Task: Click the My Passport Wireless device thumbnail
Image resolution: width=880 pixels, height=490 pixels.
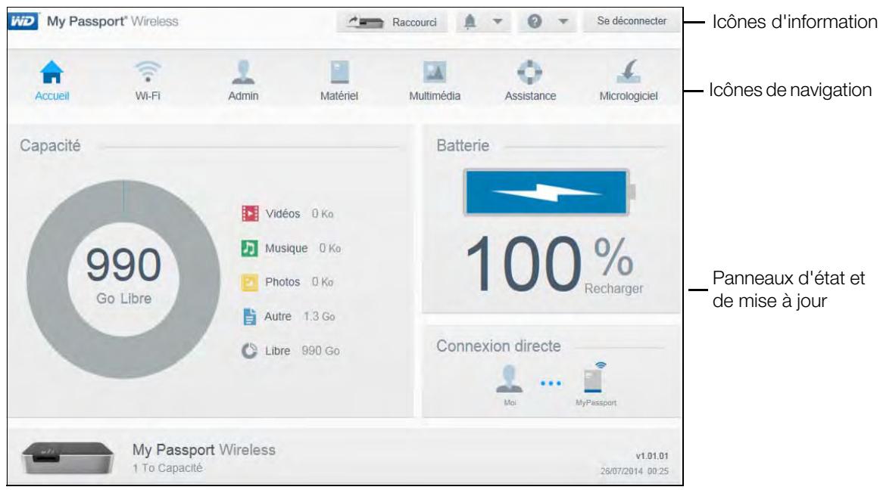Action: (x=67, y=457)
